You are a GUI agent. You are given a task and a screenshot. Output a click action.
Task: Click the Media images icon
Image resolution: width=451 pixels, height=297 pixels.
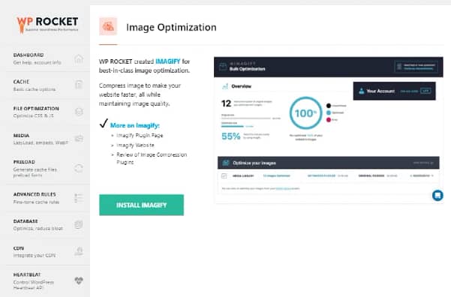coord(79,139)
